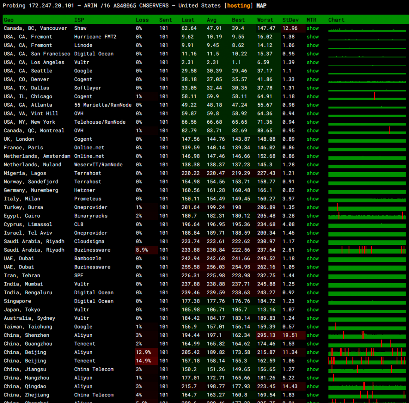Click the Last column header
The height and width of the screenshot is (403, 409).
[x=188, y=20]
